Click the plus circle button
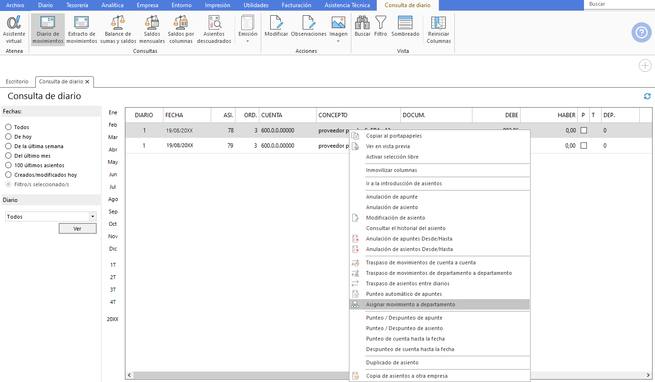 645,66
